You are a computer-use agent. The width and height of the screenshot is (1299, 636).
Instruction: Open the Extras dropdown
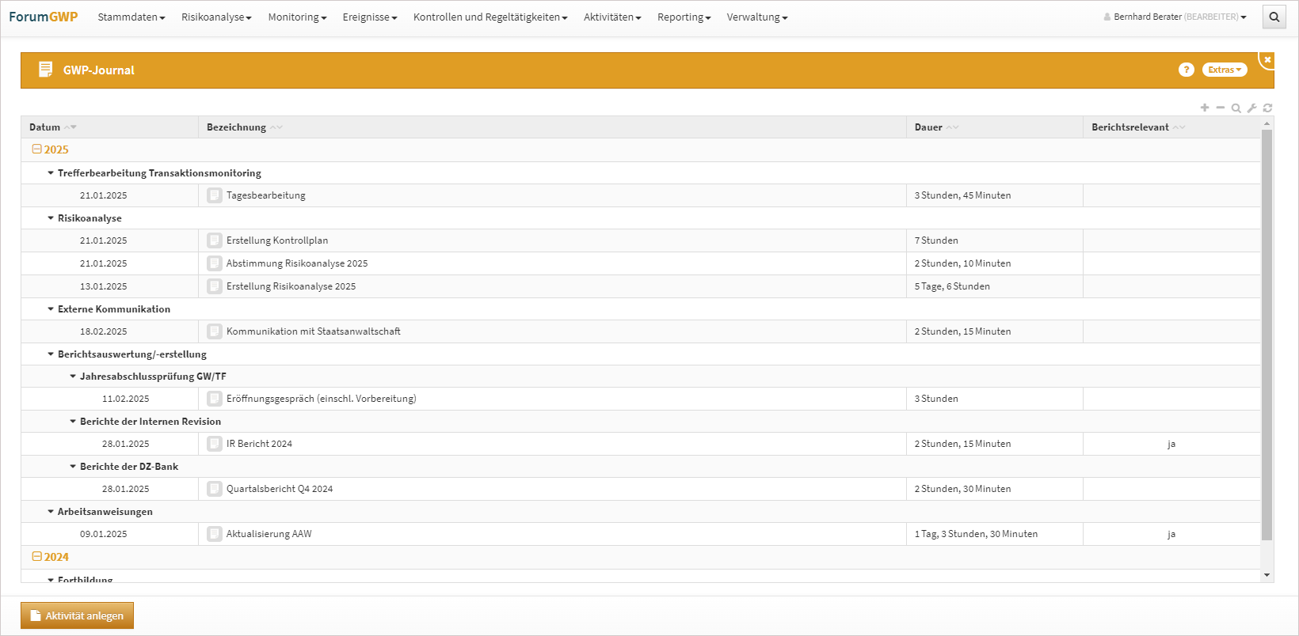[x=1225, y=70]
